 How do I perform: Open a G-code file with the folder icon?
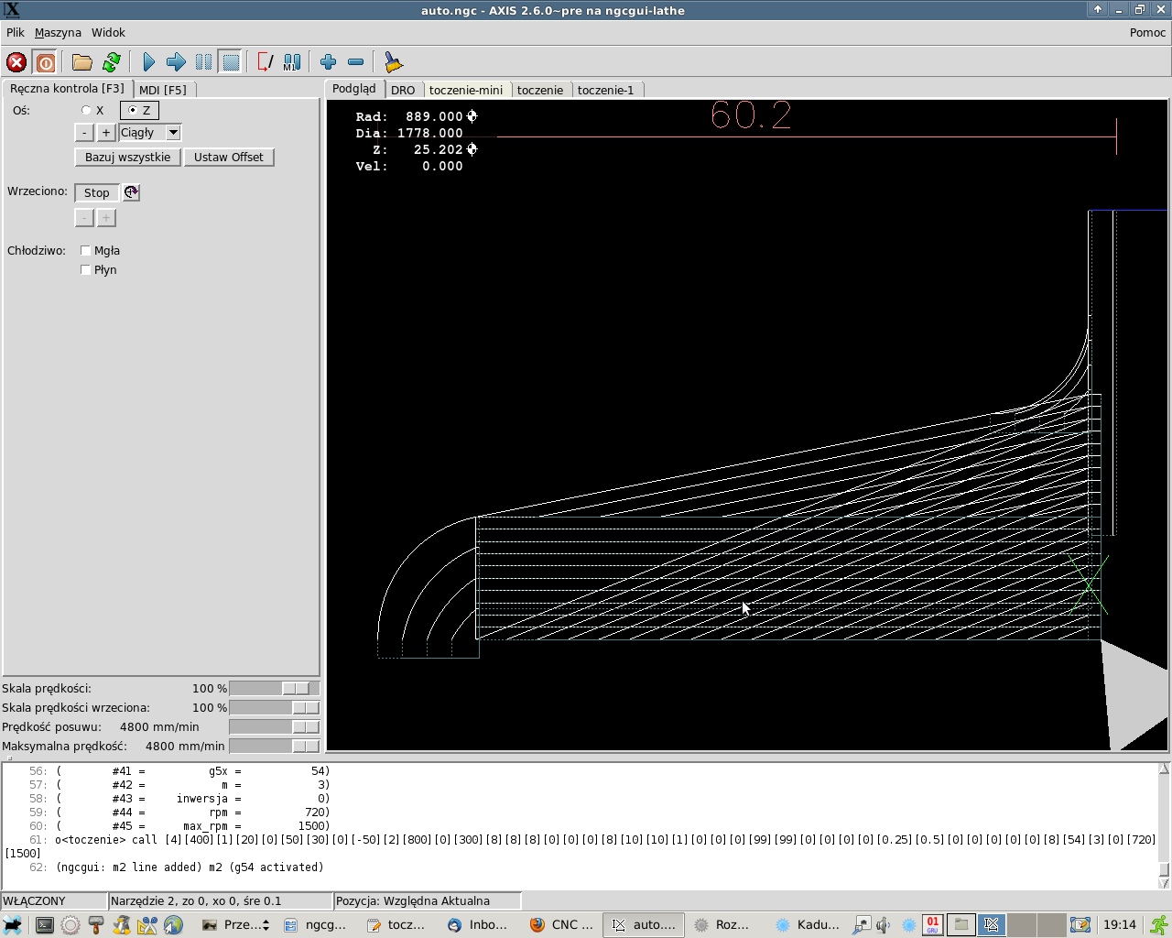coord(82,62)
